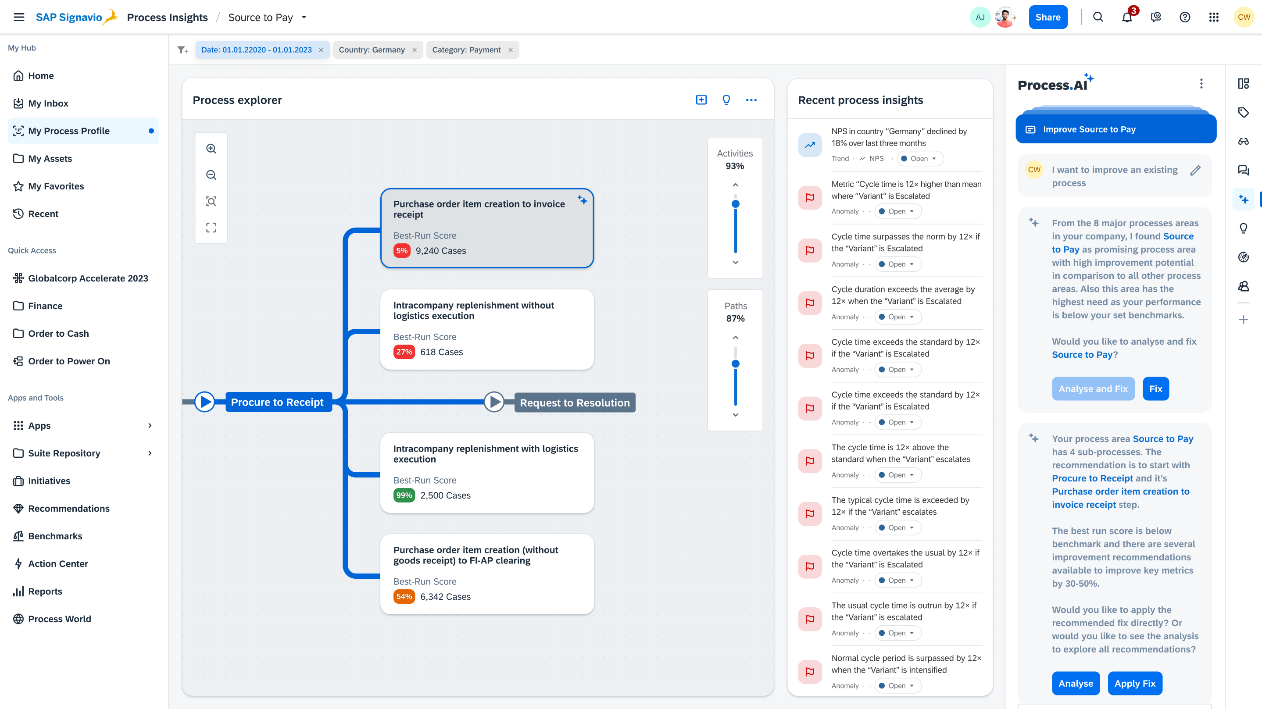This screenshot has width=1262, height=709.
Task: Play the Procure to Receipt node
Action: tap(205, 402)
